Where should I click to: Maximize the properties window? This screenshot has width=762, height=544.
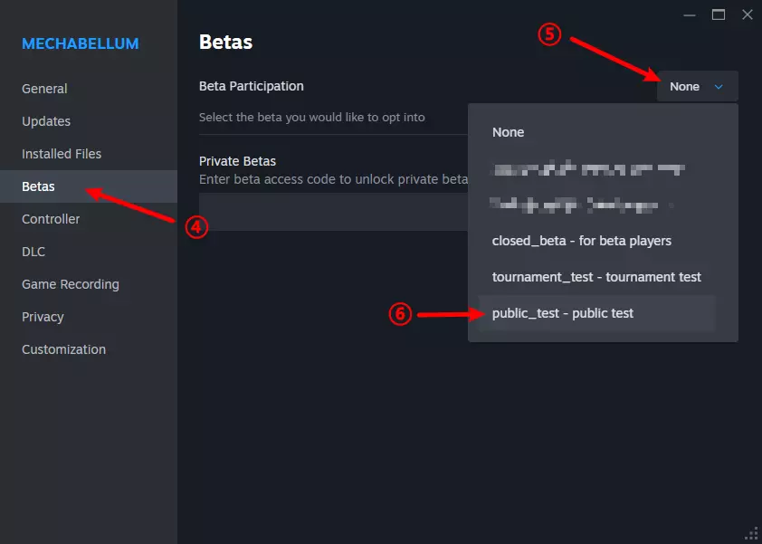[x=719, y=14]
